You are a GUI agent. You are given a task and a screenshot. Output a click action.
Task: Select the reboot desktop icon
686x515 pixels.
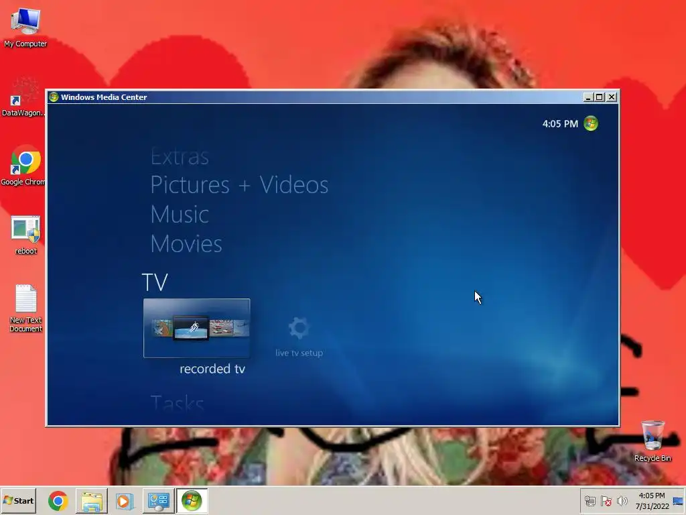(26, 235)
